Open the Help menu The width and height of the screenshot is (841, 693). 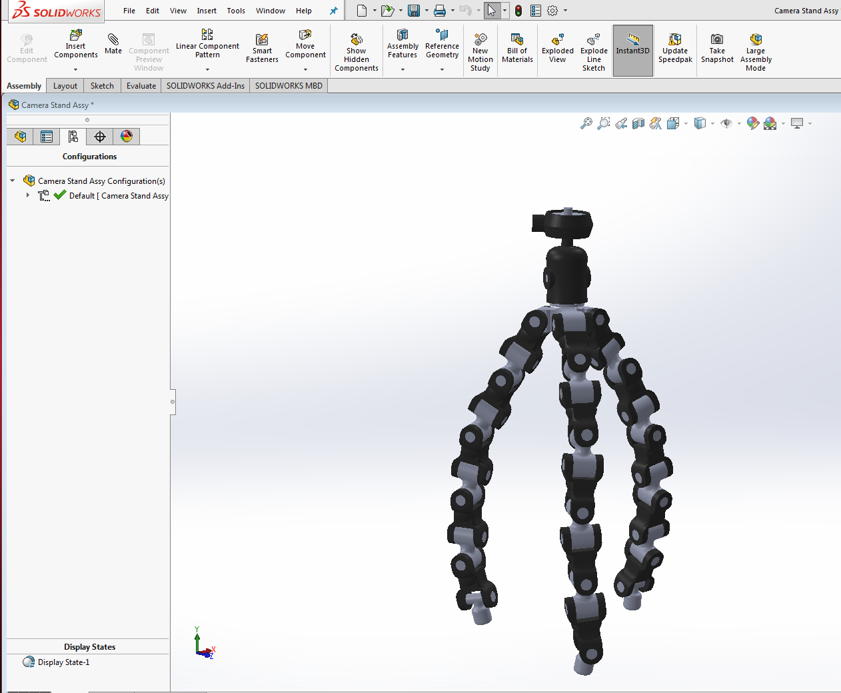[x=304, y=11]
